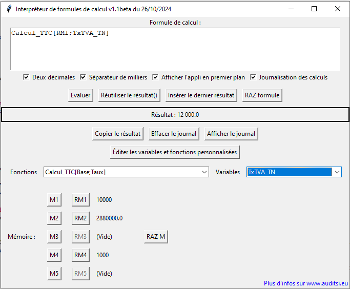Click the memory value 2880000.0
Screen dimensions: 350x289
click(109, 218)
